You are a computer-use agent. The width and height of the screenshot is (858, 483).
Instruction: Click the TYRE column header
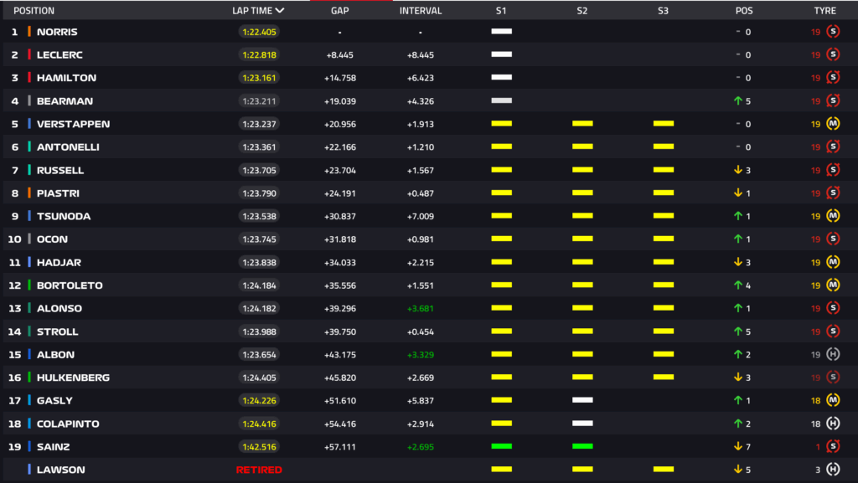click(824, 11)
